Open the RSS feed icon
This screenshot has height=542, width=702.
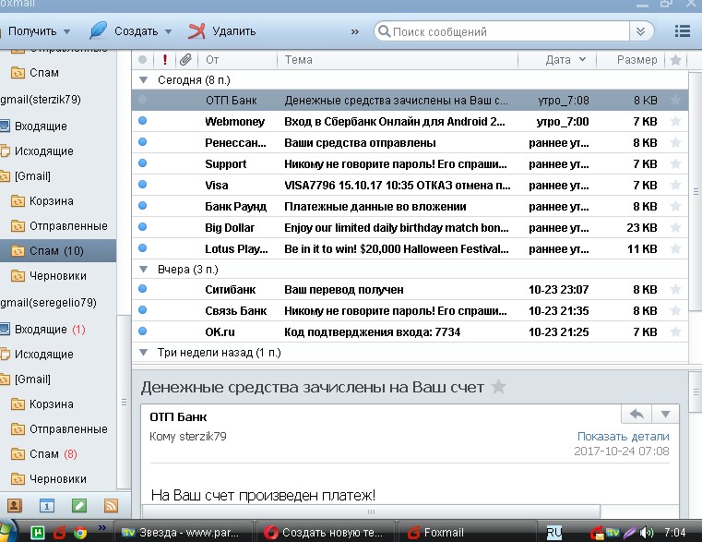coord(111,505)
